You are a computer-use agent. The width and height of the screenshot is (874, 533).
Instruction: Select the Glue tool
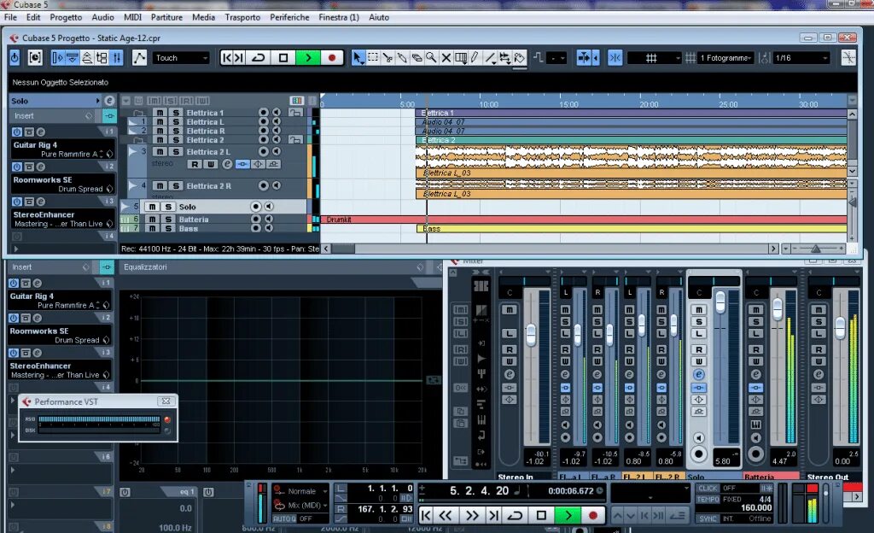pyautogui.click(x=402, y=57)
